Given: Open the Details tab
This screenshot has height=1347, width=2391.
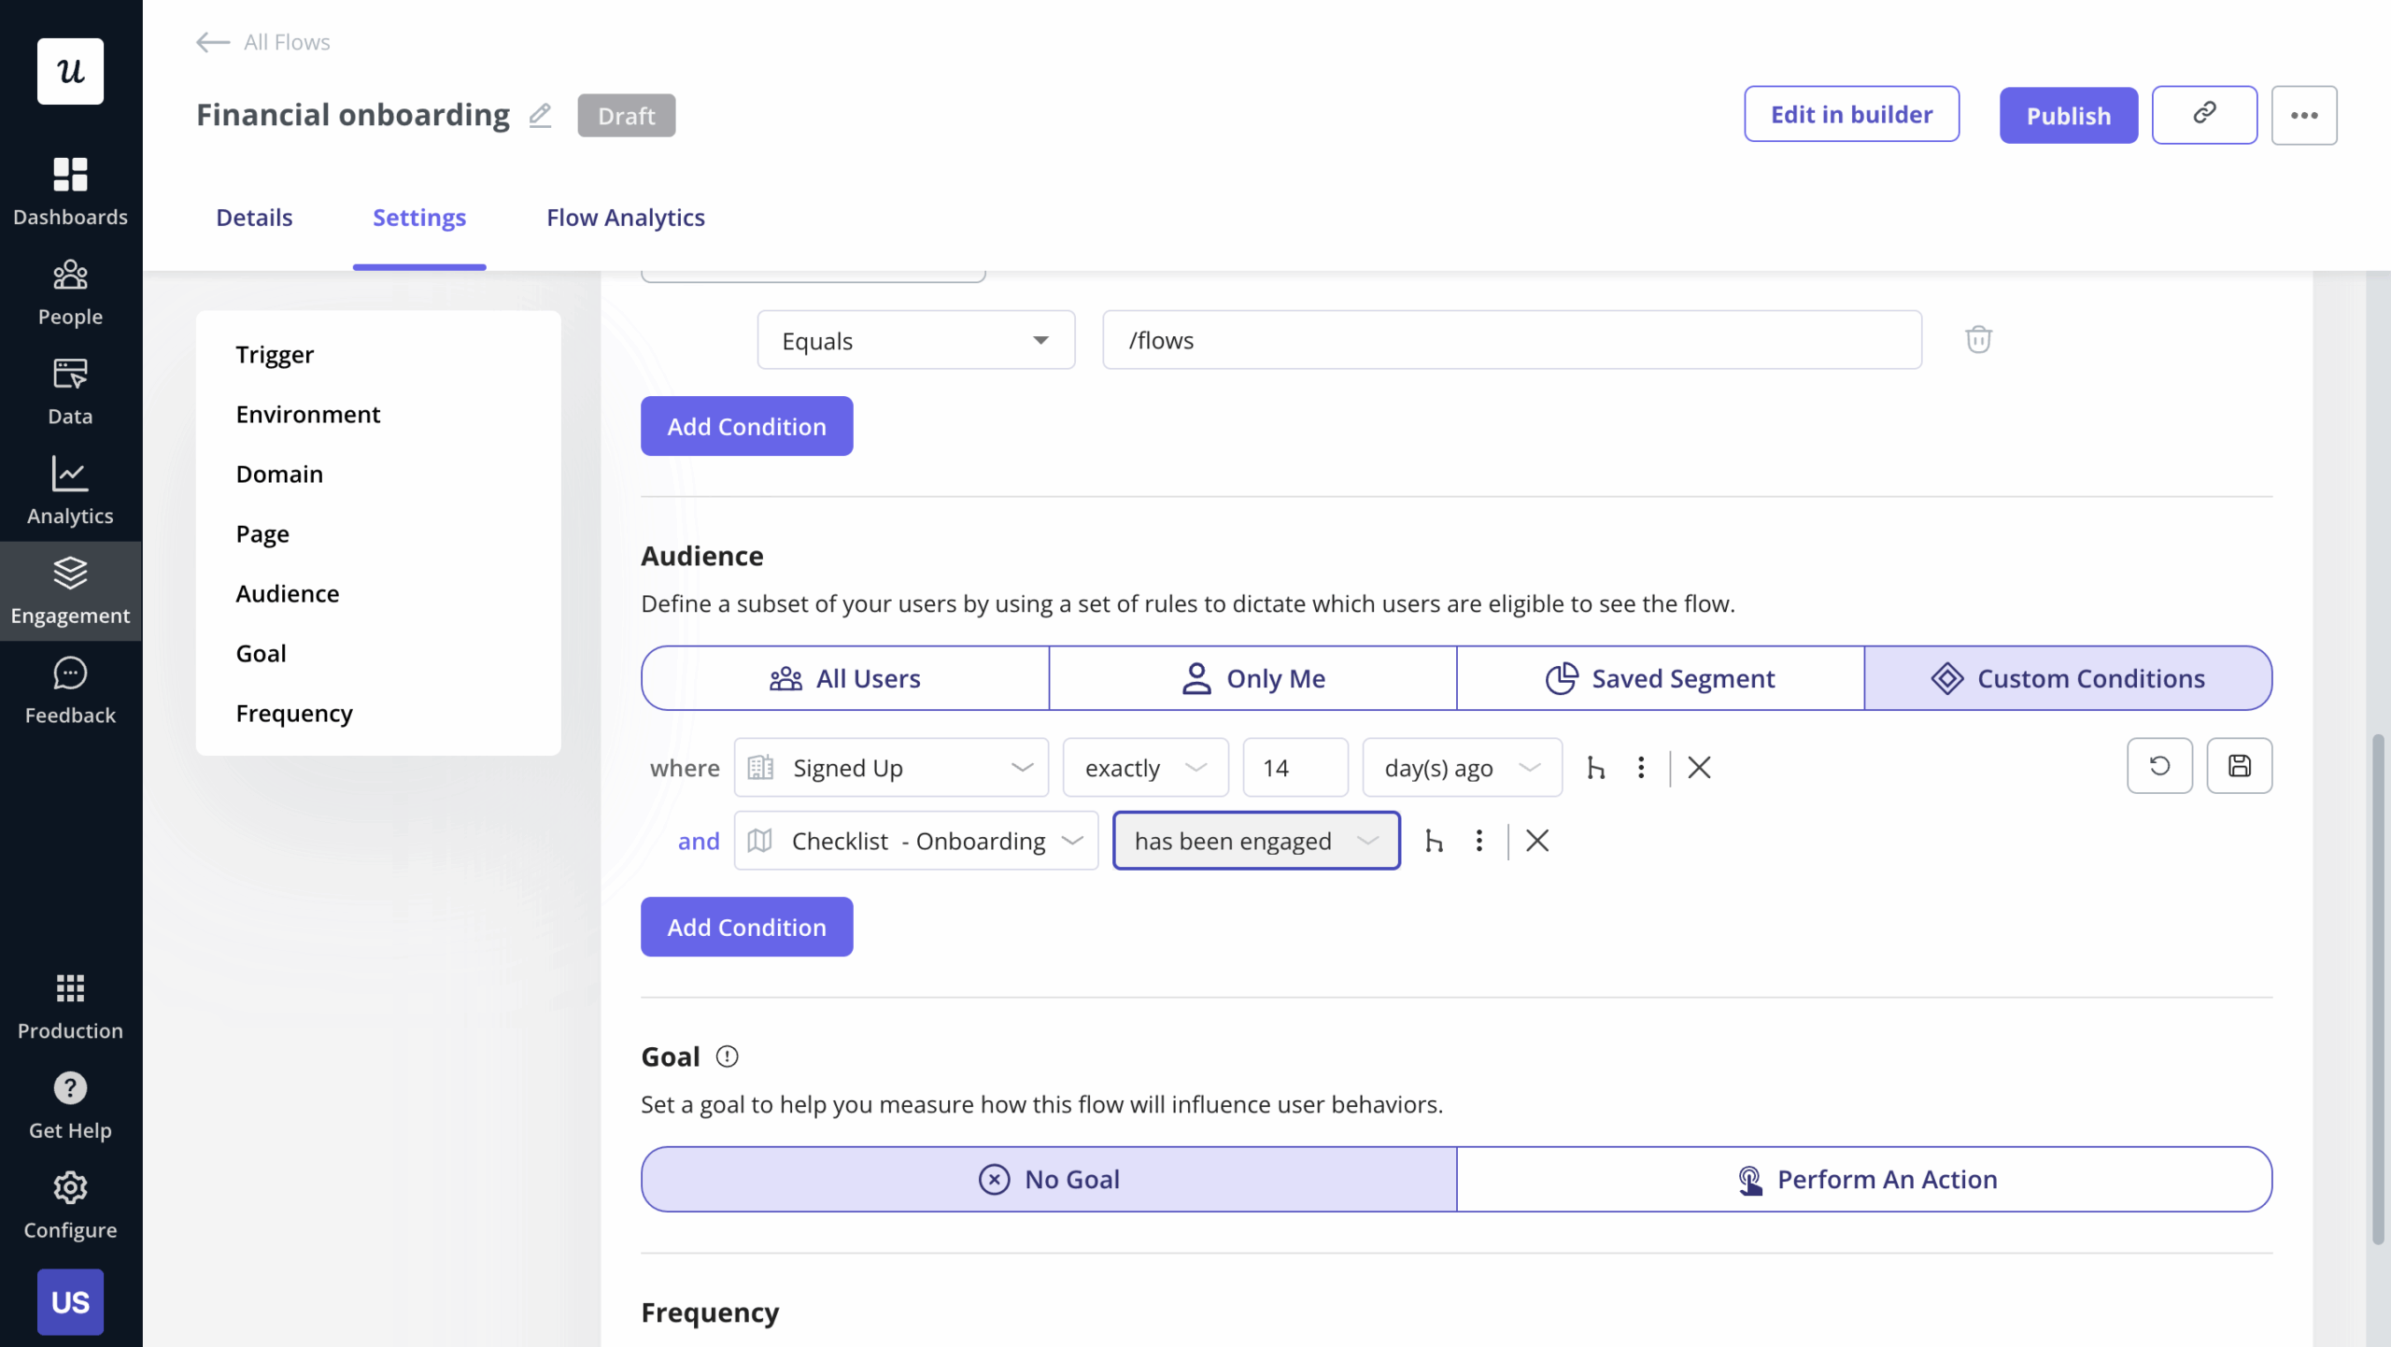Looking at the screenshot, I should [253, 217].
